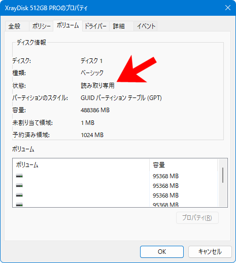Click the second 95368 MB capacity cell

165,186
